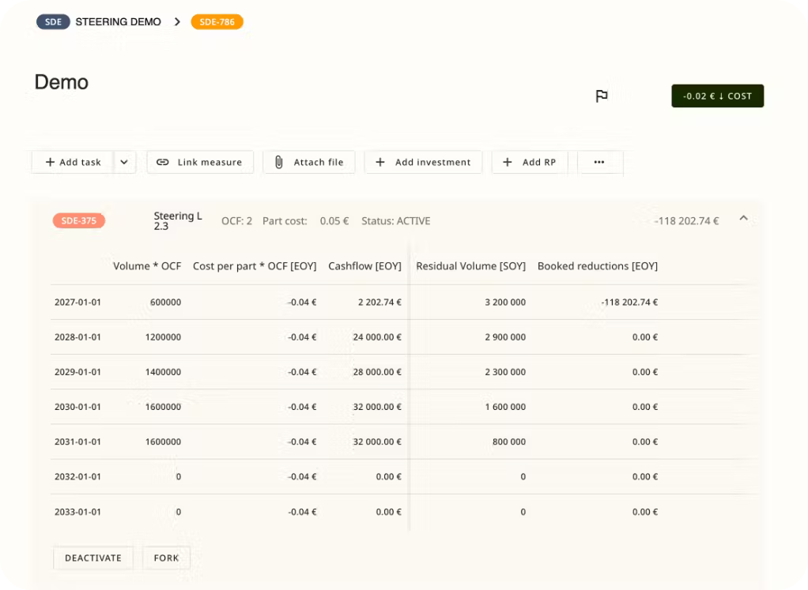808x590 pixels.
Task: Click the SDE-375 measure tag
Action: click(79, 221)
